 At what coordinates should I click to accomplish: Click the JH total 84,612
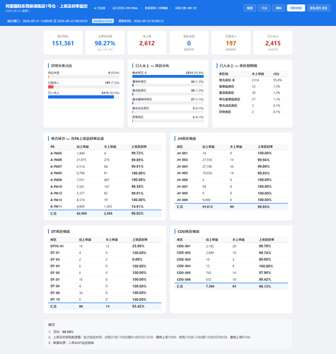(x=207, y=207)
